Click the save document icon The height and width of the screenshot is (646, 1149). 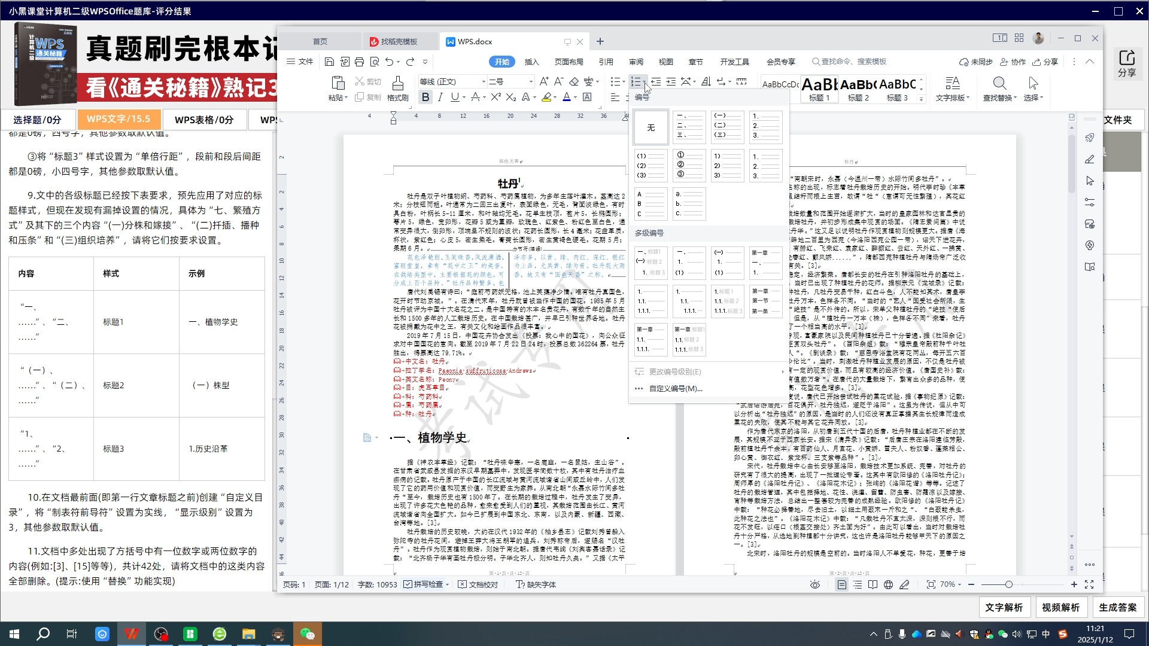329,62
